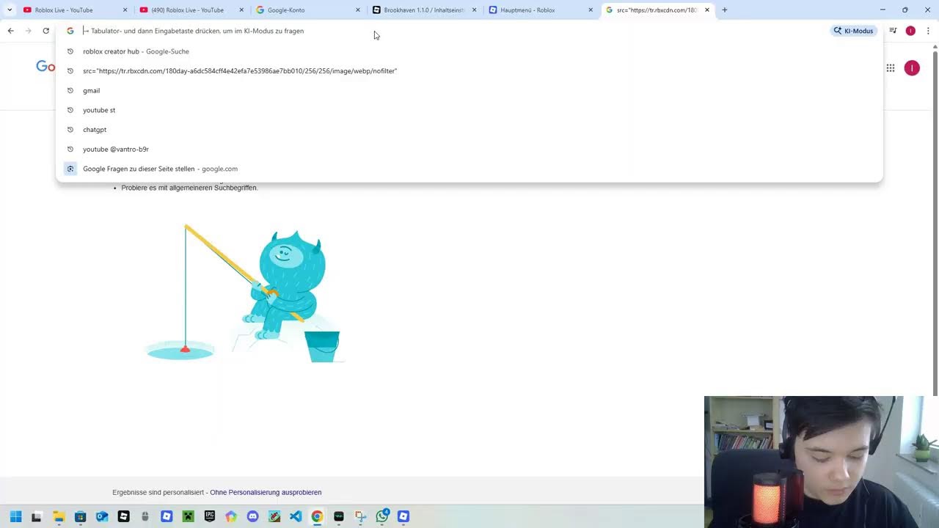
Task: Open Outlook from the taskbar
Action: [x=102, y=516]
